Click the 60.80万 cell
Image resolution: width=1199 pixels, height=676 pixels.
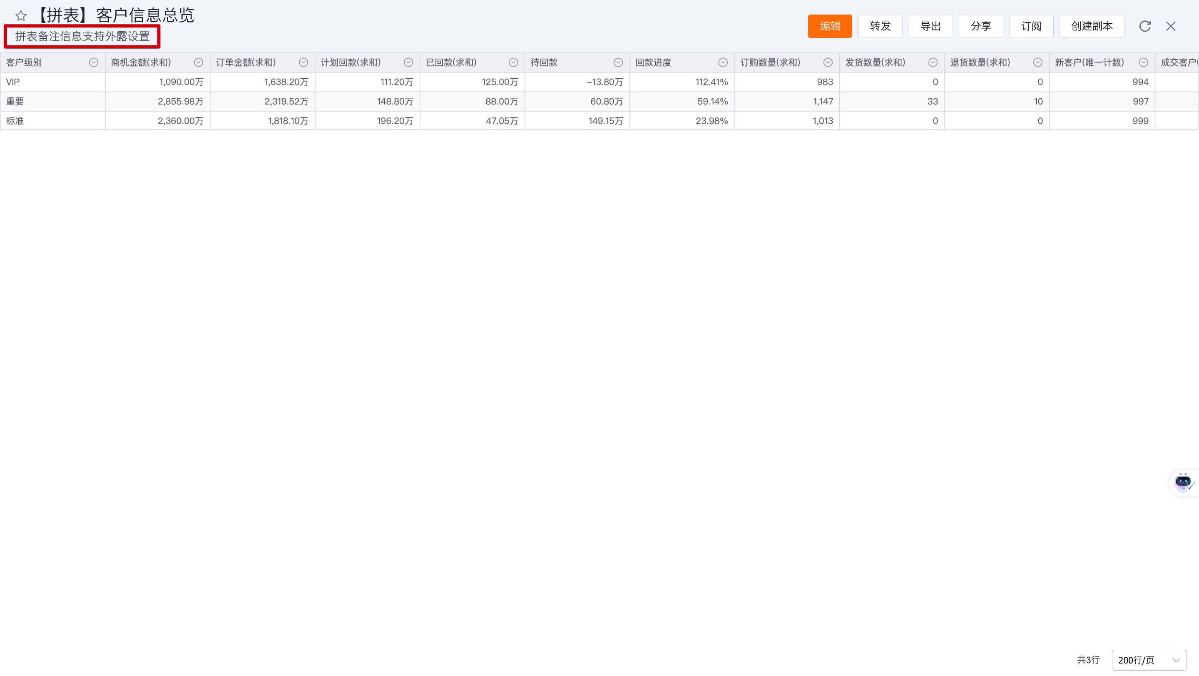click(x=577, y=102)
